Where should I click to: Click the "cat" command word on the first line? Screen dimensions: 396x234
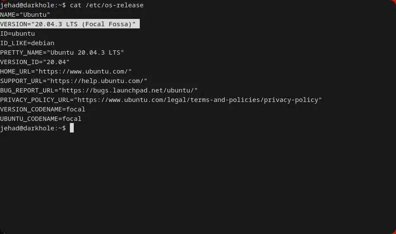[x=75, y=5]
